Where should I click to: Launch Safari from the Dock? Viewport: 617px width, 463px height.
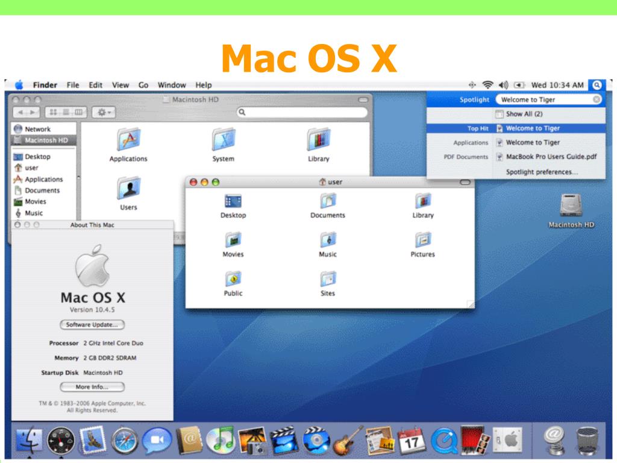click(x=124, y=441)
